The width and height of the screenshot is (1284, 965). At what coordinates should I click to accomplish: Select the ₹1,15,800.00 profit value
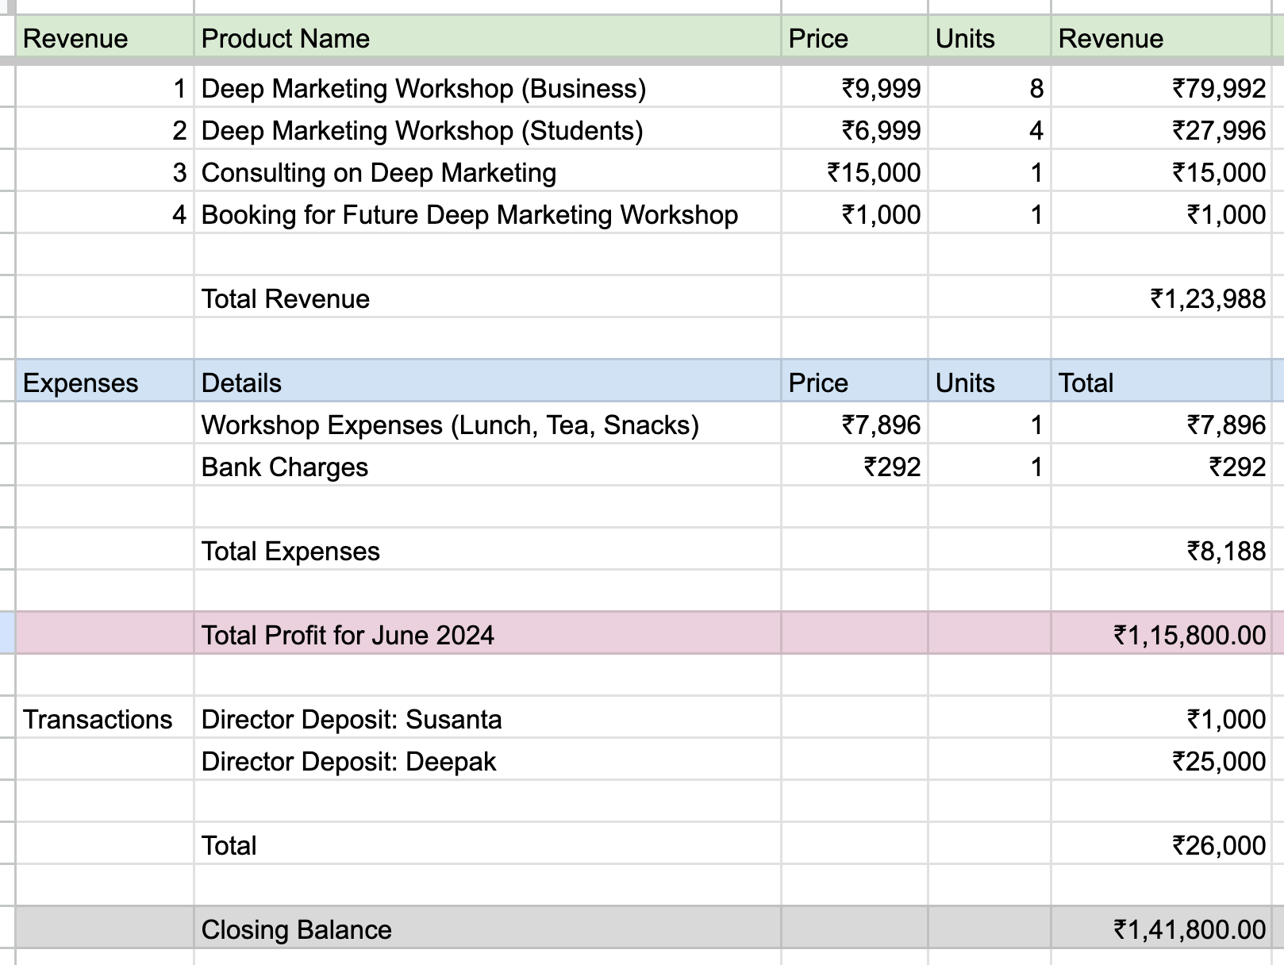click(1162, 635)
